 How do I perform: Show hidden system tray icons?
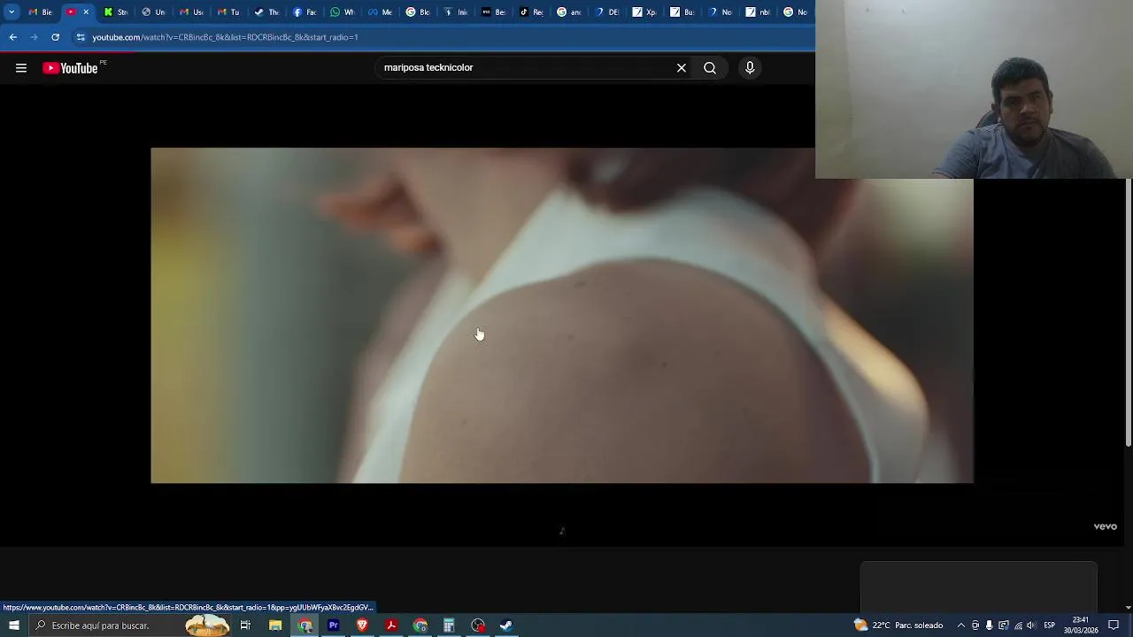click(961, 625)
